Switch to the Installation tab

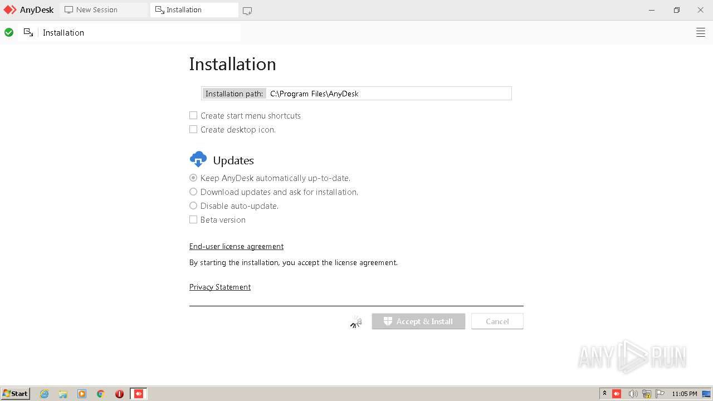click(194, 10)
